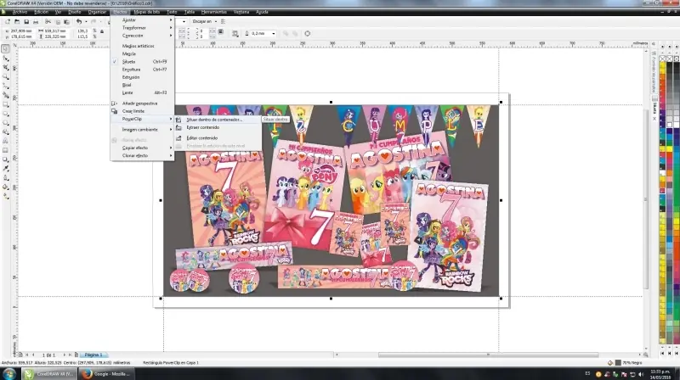
Task: Select Envoltura in the Efectos menu
Action: point(142,70)
